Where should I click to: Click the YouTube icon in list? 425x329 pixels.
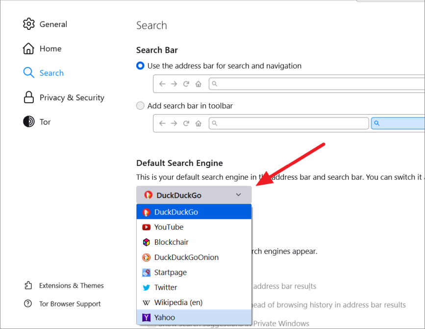(x=146, y=227)
